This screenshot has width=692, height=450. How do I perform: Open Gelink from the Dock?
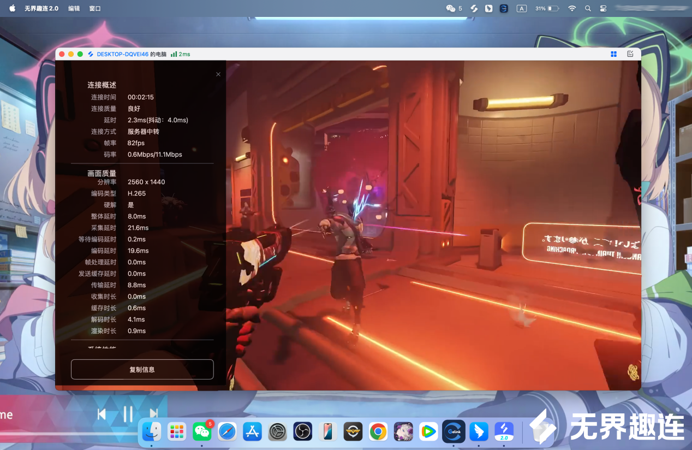pyautogui.click(x=454, y=431)
